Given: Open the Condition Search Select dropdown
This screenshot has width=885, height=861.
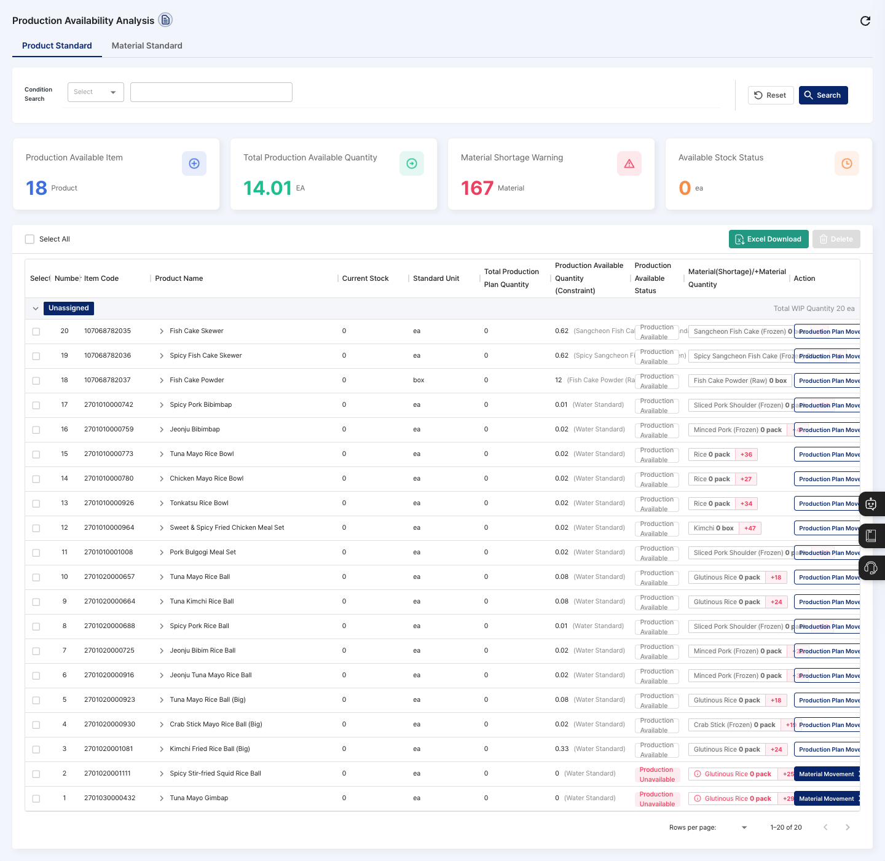Looking at the screenshot, I should coord(95,92).
